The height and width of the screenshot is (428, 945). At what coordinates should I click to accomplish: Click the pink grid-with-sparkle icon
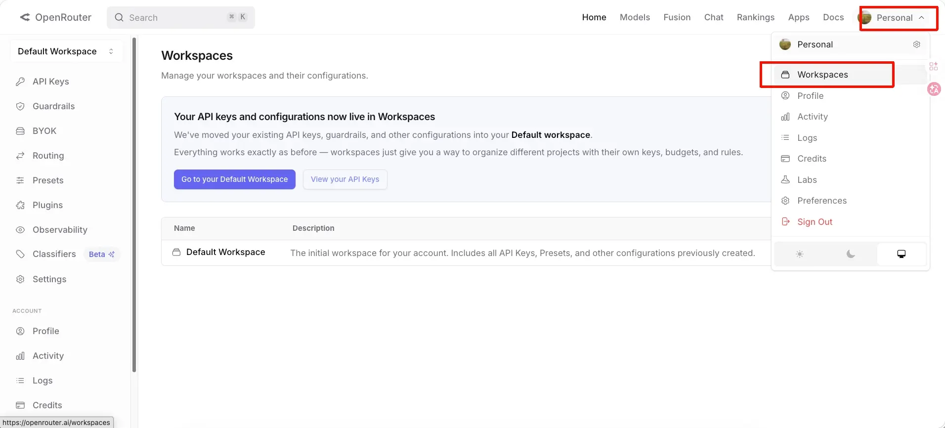[x=934, y=66]
